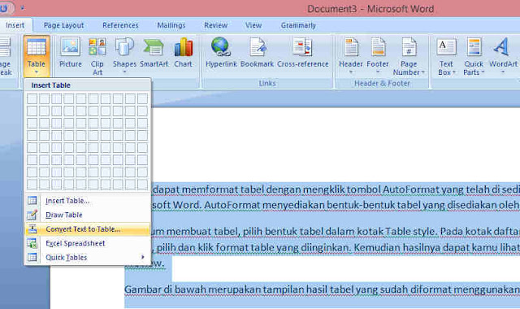The height and width of the screenshot is (309, 520).
Task: Click the Quick Tables menu icon
Action: coord(32,257)
